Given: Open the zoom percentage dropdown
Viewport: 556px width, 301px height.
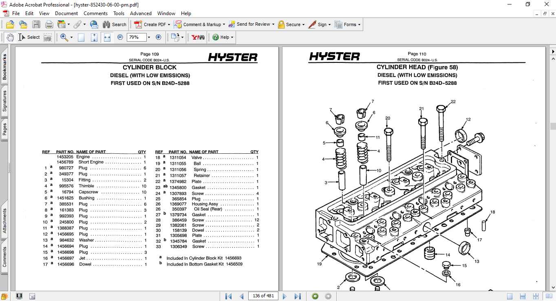Looking at the screenshot, I should 149,37.
